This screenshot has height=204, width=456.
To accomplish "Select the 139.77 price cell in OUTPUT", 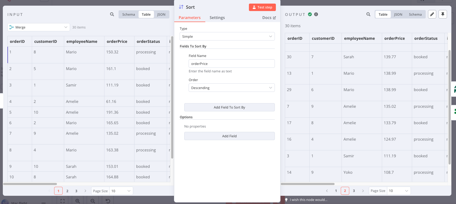I will click(397, 60).
